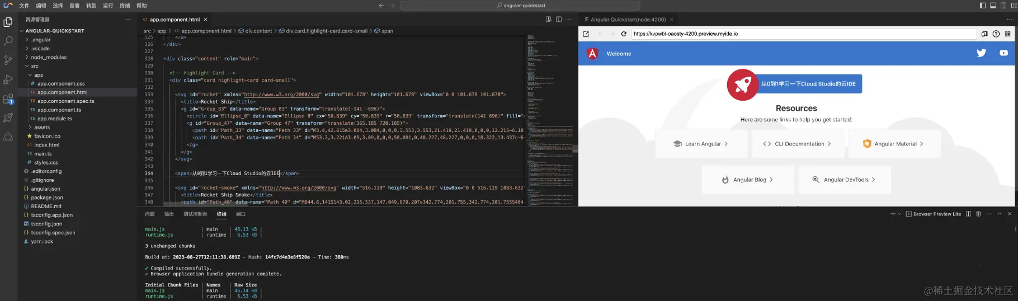Split the terminal panel
This screenshot has width=1018, height=301.
click(968, 214)
